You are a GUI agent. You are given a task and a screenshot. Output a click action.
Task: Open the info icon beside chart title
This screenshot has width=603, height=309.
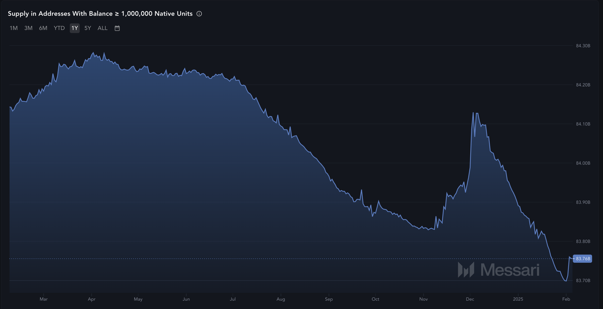click(x=199, y=14)
